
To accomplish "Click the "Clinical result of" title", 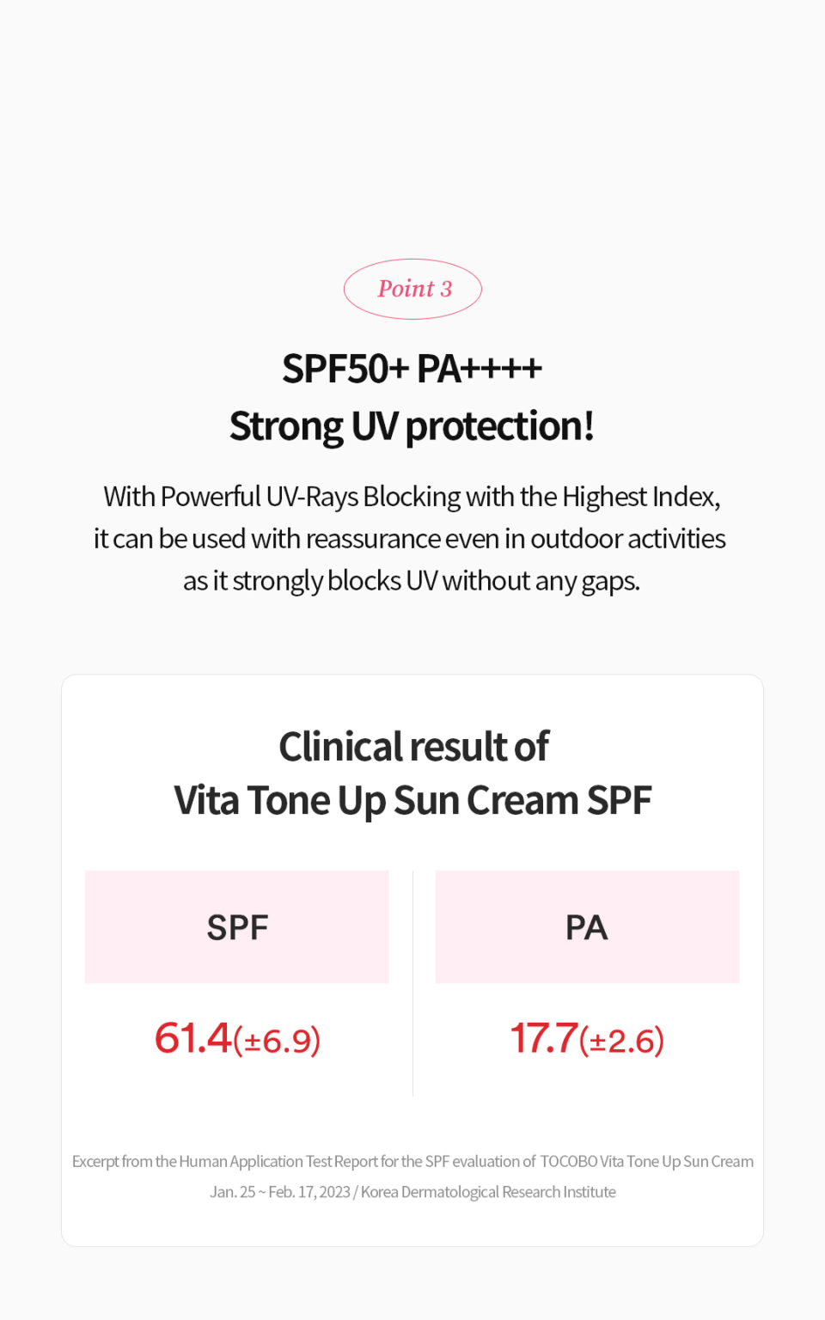I will coord(413,747).
